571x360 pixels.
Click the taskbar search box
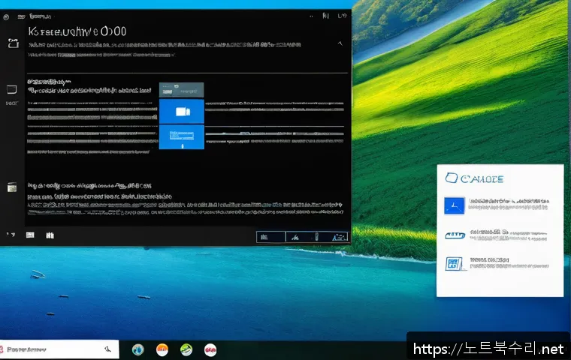click(59, 349)
